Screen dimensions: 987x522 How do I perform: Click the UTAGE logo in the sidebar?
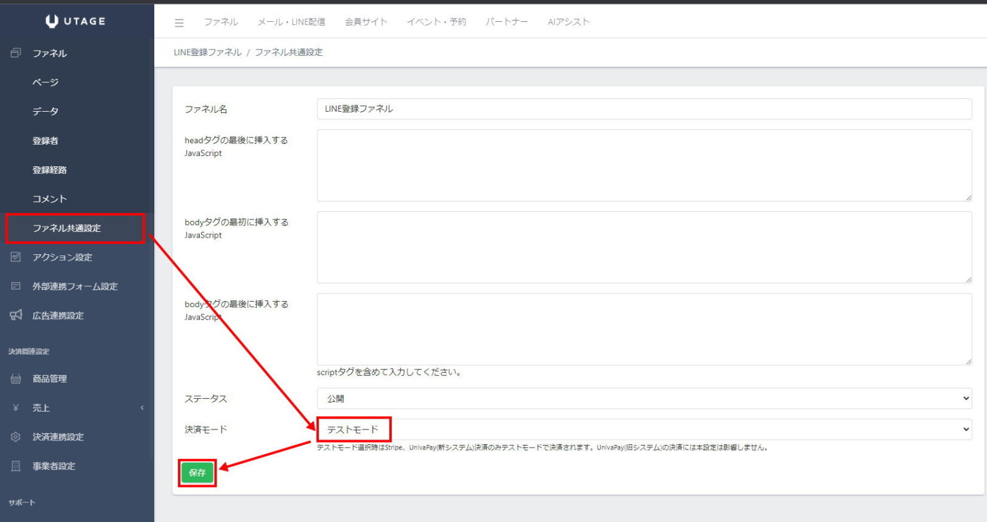76,21
